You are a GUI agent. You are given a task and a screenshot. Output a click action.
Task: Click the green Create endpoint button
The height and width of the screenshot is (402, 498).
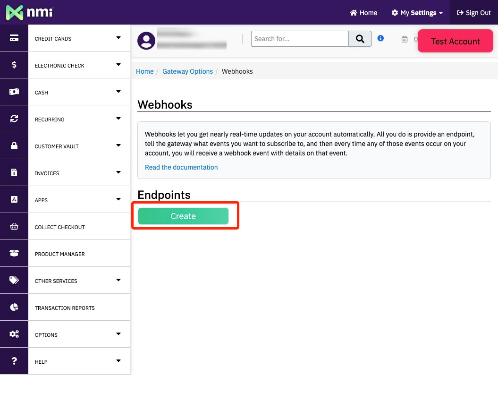tap(183, 216)
